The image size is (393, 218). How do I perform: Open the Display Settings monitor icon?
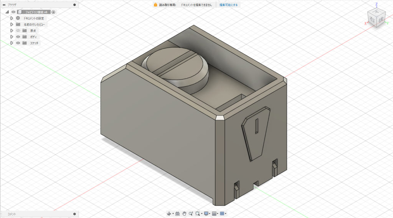click(x=206, y=213)
